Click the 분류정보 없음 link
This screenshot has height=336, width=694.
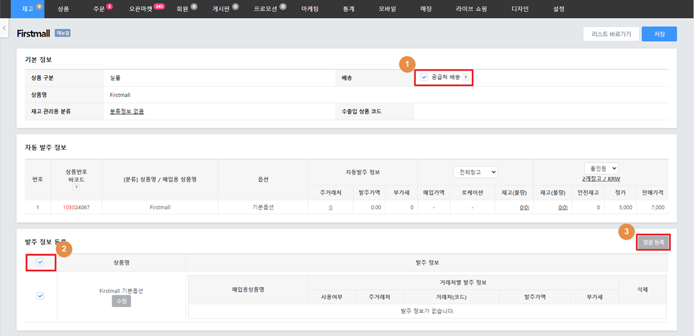[127, 111]
